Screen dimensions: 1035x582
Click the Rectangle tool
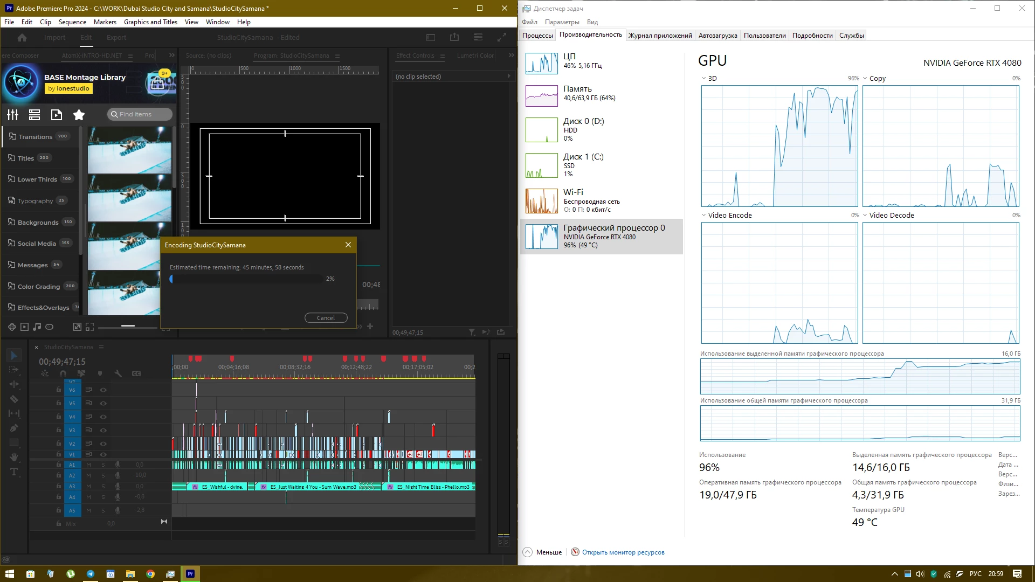click(14, 443)
